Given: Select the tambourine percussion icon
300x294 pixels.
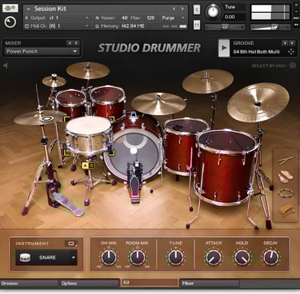Looking at the screenshot, I should pyautogui.click(x=286, y=193).
